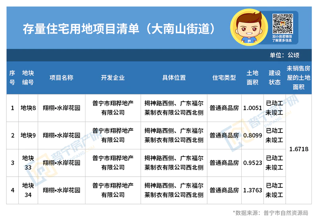Select the 住宅类型 column header

[224, 78]
